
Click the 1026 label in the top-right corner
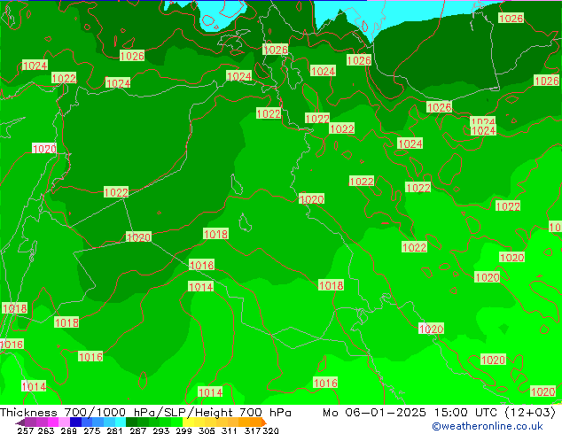click(x=511, y=19)
